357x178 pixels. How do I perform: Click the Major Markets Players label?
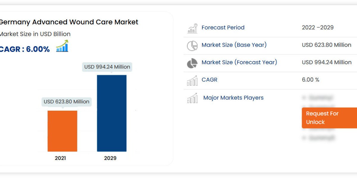point(233,98)
